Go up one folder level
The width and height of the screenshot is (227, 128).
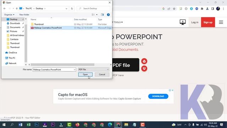pyautogui.click(x=17, y=9)
